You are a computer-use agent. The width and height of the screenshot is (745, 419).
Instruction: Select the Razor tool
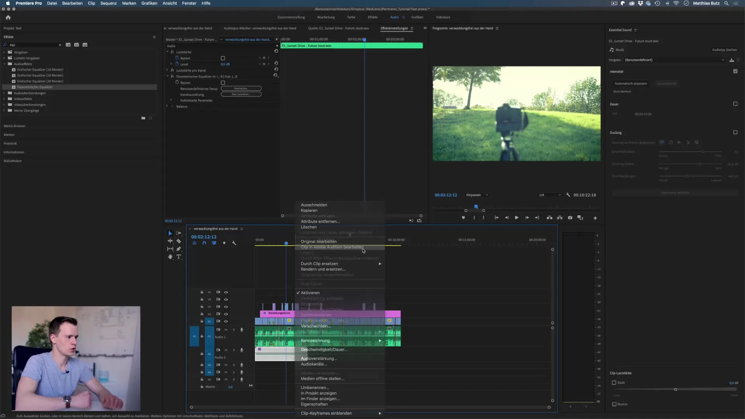(x=178, y=241)
